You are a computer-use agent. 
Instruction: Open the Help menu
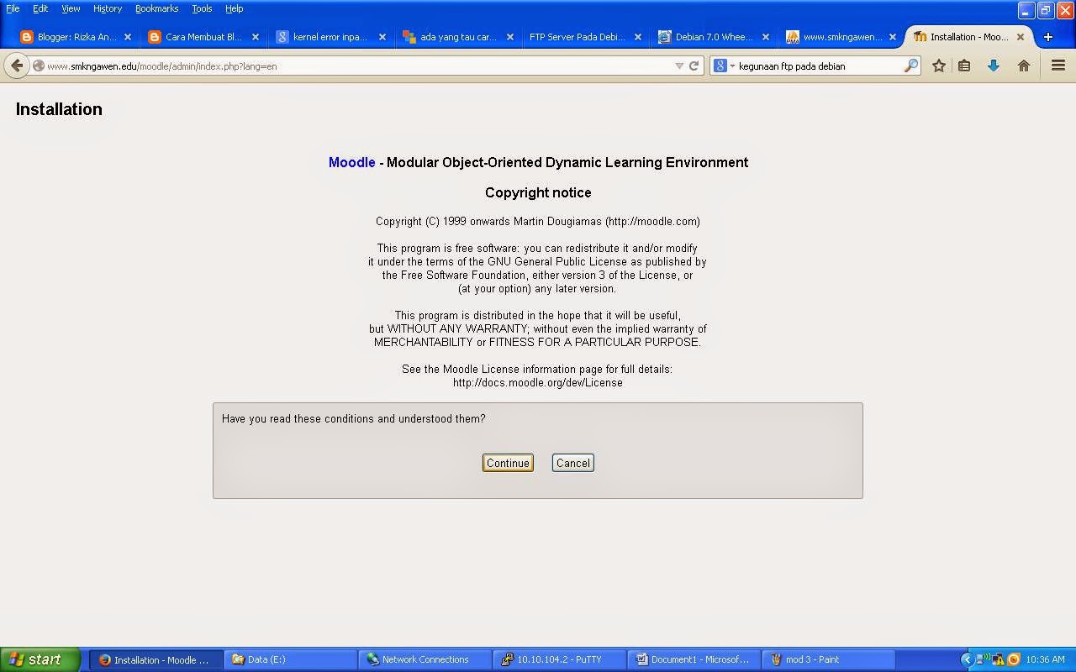pyautogui.click(x=235, y=8)
